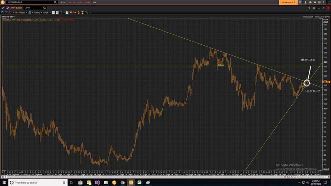Expand the arrow next to wavy lines icon
The height and width of the screenshot is (186, 331).
(x=33, y=13)
